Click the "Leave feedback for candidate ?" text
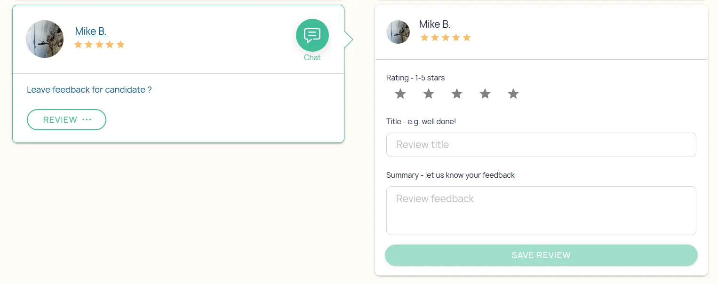The height and width of the screenshot is (284, 718). (x=89, y=90)
